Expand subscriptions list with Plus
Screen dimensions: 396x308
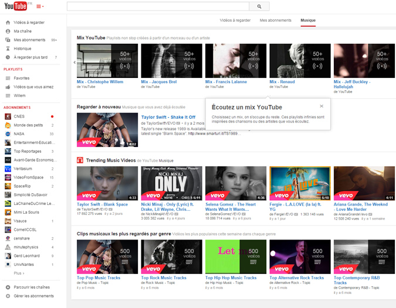click(x=19, y=273)
